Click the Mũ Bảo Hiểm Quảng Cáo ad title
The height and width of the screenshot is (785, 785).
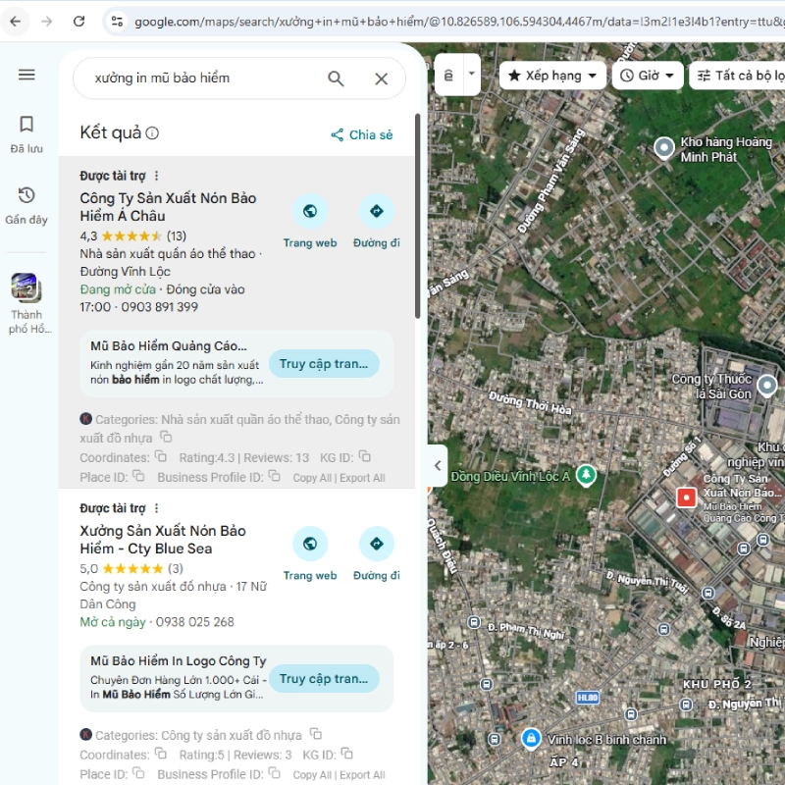(168, 346)
